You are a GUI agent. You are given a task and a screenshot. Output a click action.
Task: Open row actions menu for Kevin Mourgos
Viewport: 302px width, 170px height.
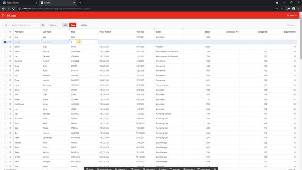(x=10, y=161)
